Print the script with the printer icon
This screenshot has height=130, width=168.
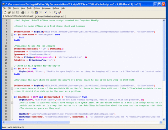(x=23, y=12)
